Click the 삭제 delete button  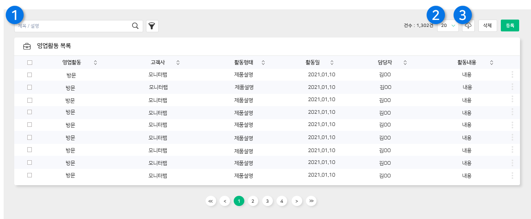487,26
